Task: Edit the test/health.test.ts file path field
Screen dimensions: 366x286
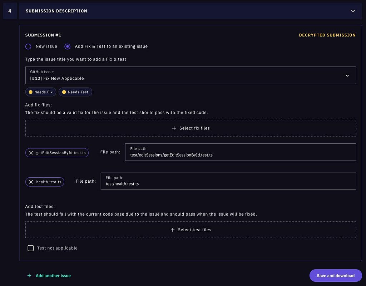Action: [x=228, y=181]
